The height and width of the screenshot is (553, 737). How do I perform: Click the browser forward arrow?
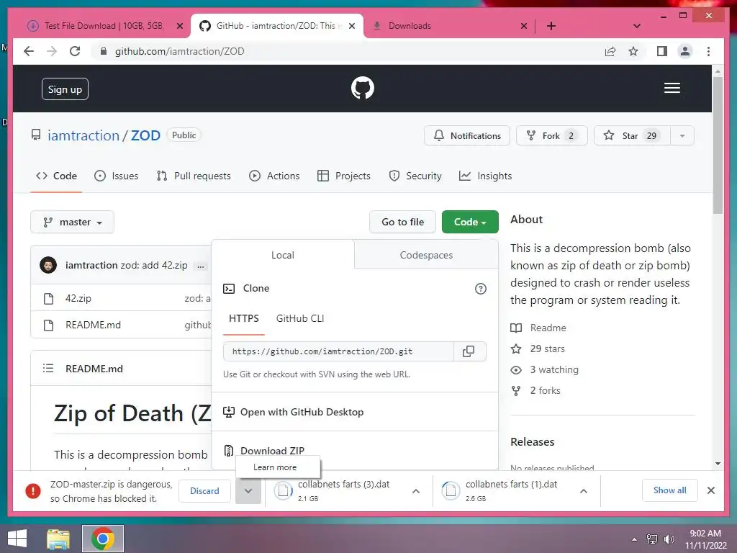(x=52, y=51)
